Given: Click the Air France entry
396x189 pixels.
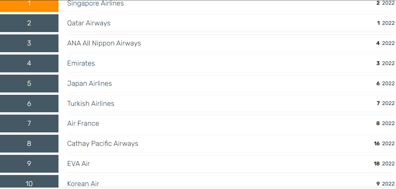Looking at the screenshot, I should coord(83,123).
